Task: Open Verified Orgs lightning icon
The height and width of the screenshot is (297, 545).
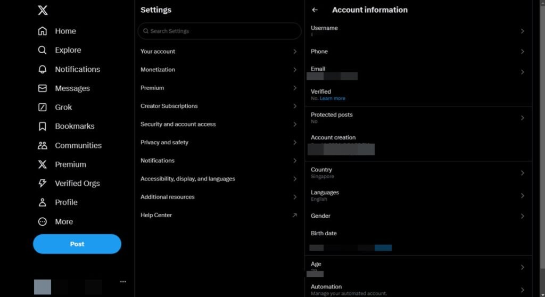Action: pyautogui.click(x=43, y=183)
